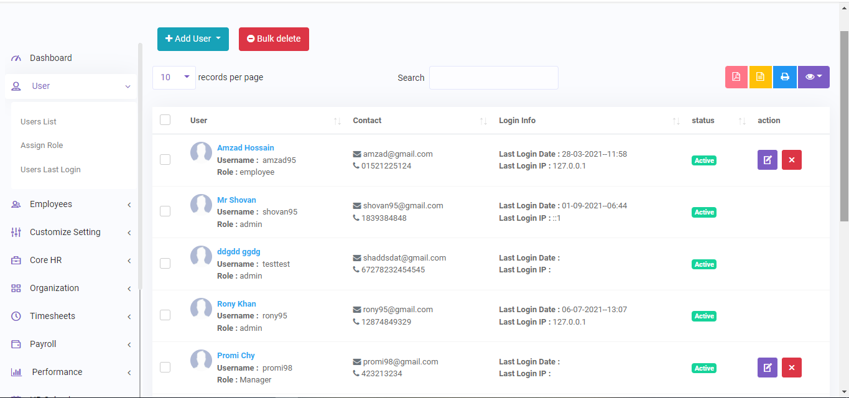Export the user list to Excel
Screen dimensions: 849x398
760,76
